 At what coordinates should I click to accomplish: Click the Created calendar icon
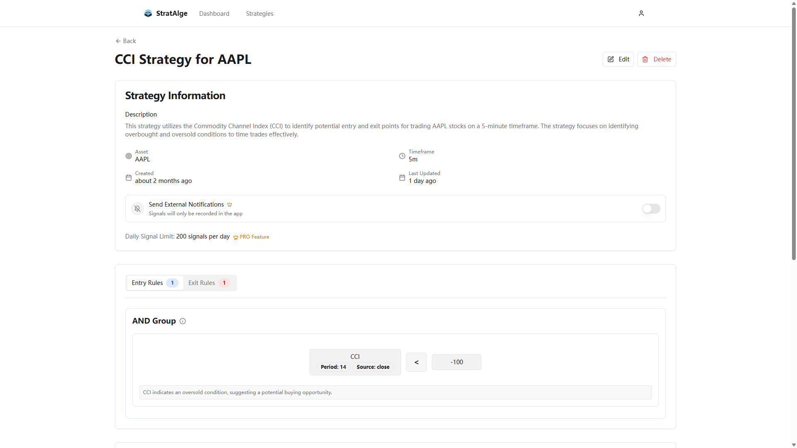(129, 178)
